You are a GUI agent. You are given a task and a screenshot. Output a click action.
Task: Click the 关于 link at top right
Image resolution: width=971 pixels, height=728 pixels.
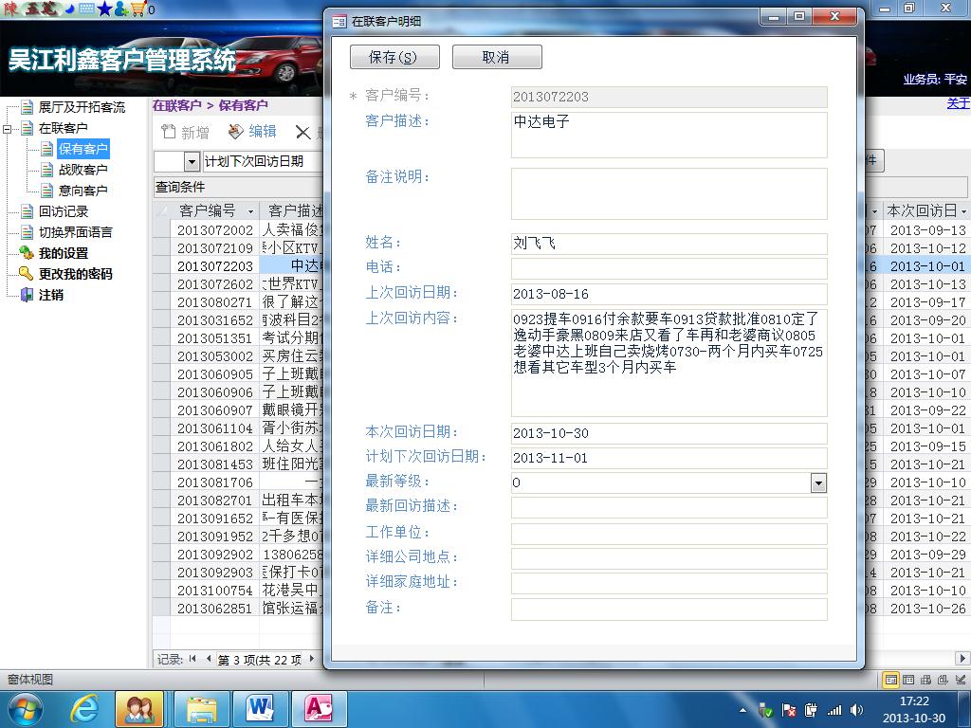(x=958, y=103)
